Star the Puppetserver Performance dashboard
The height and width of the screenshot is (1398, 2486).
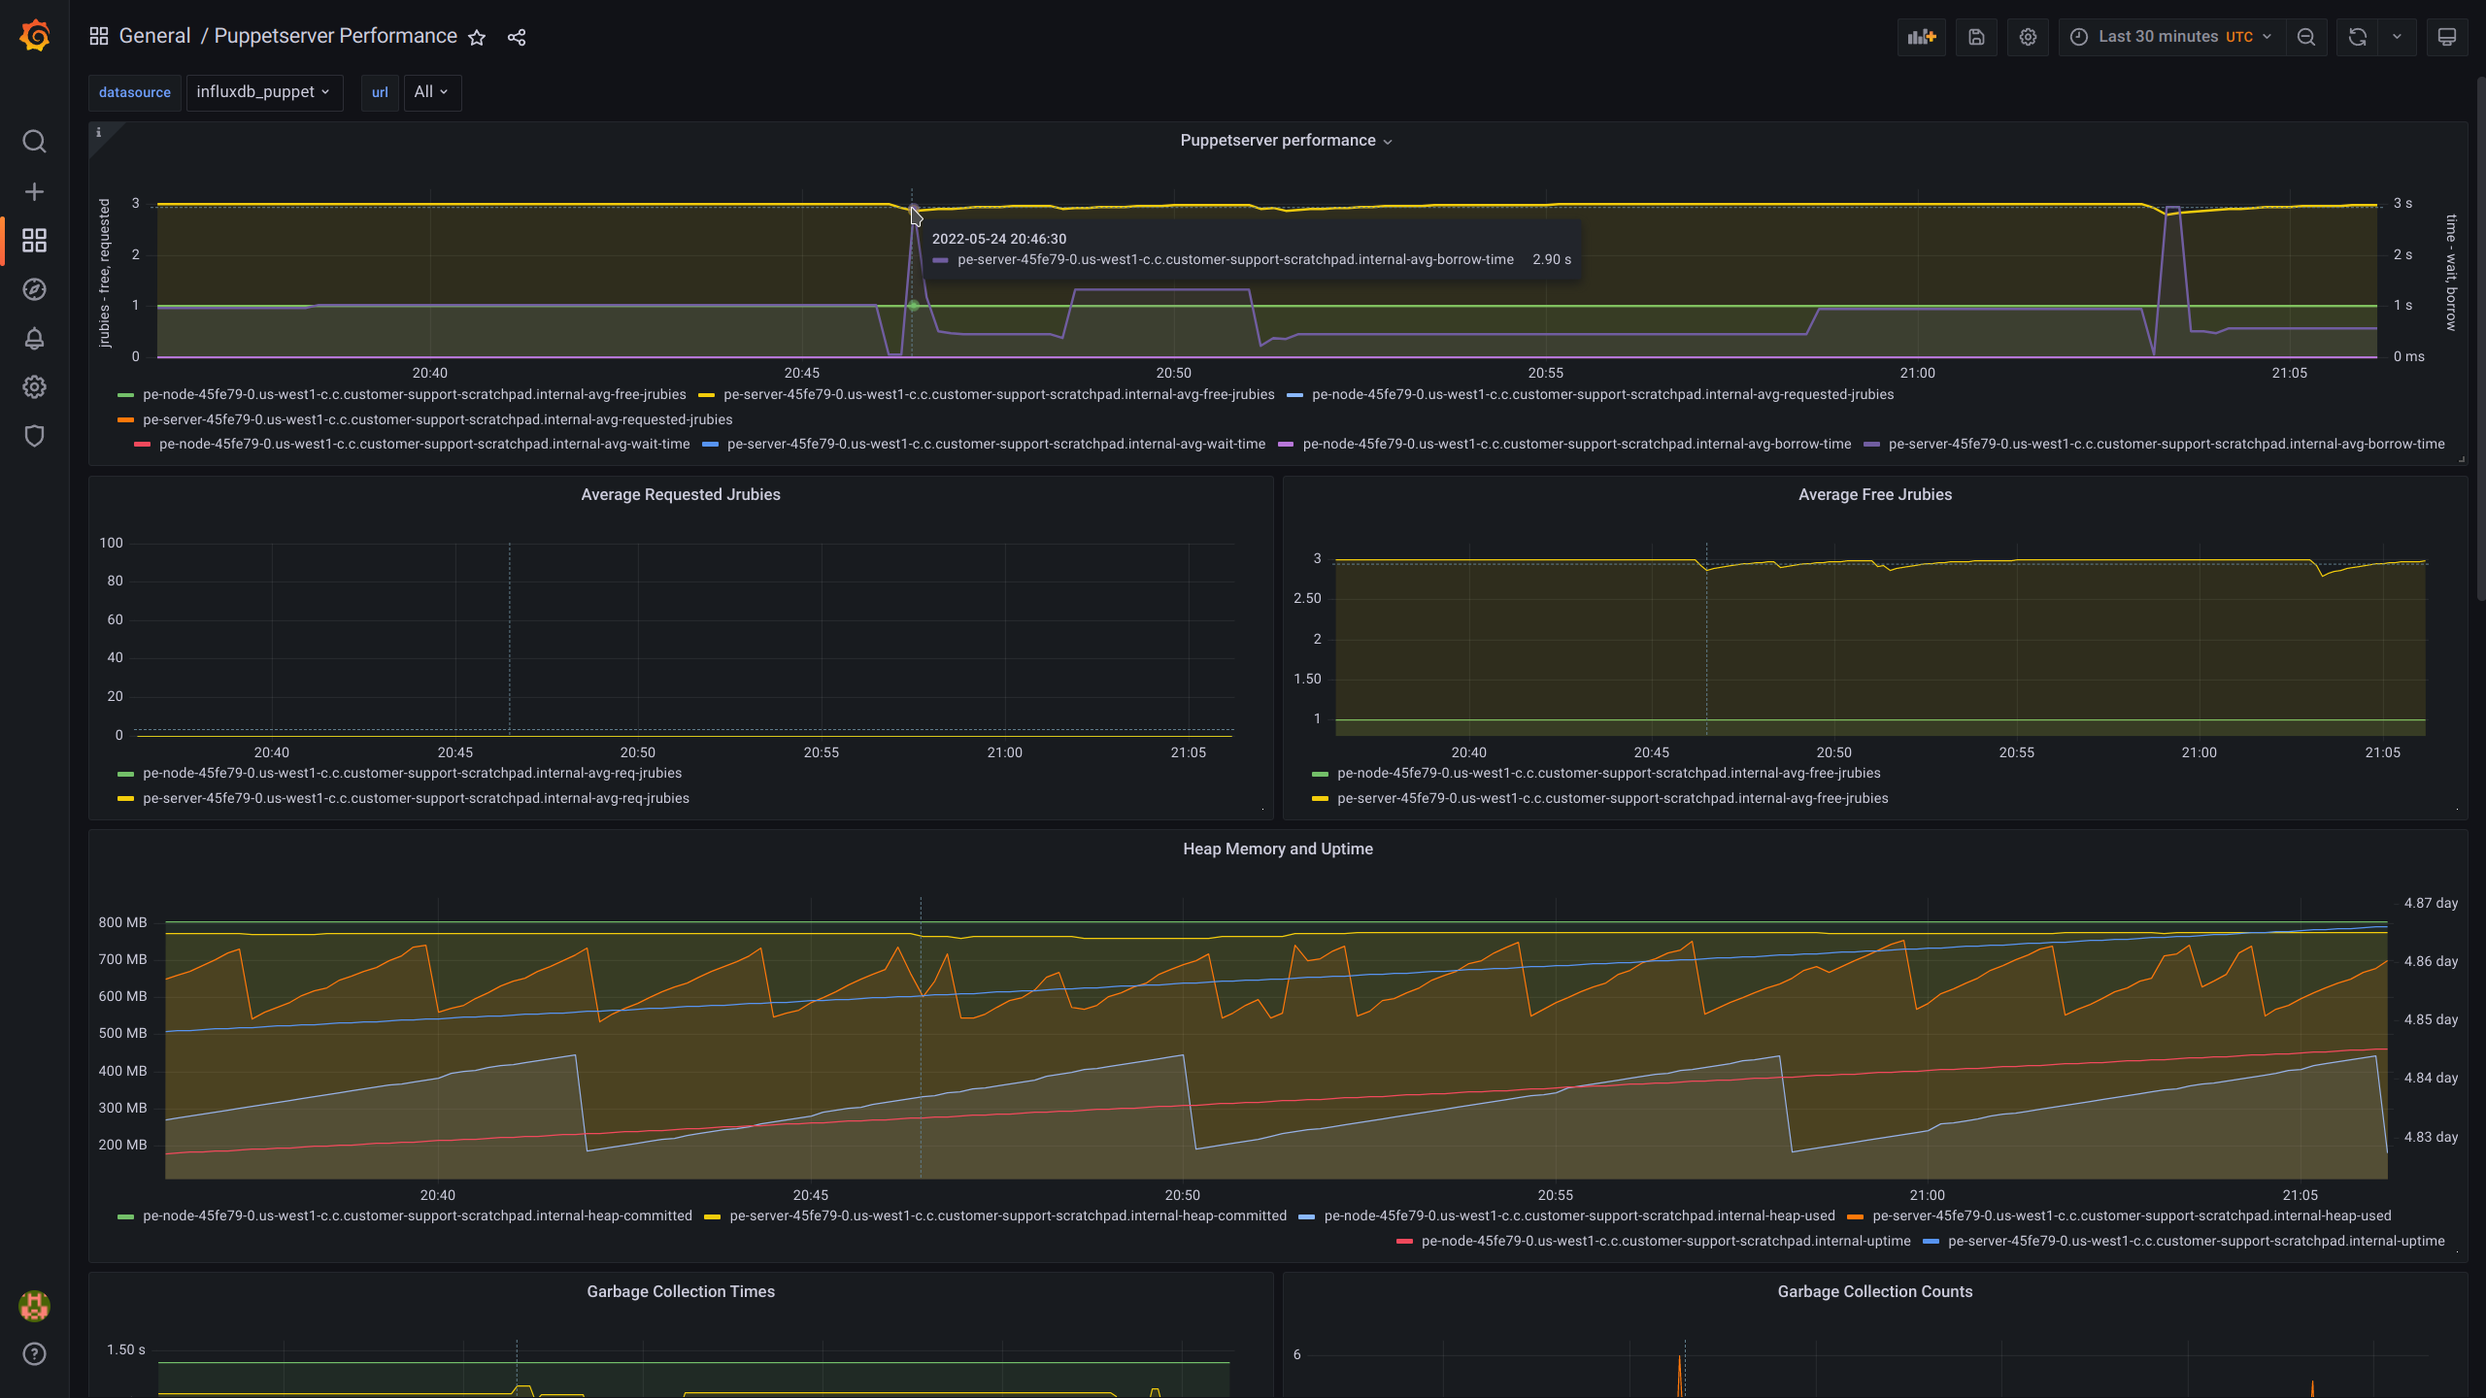click(477, 37)
